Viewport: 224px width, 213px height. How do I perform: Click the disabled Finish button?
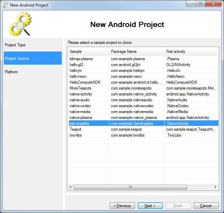pyautogui.click(x=178, y=205)
